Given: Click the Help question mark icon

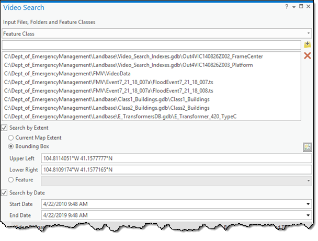Looking at the screenshot, I should click(287, 7).
